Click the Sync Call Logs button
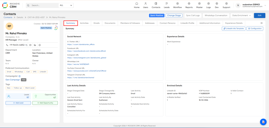Image resolution: width=269 pixels, height=128 pixels. pos(193,15)
